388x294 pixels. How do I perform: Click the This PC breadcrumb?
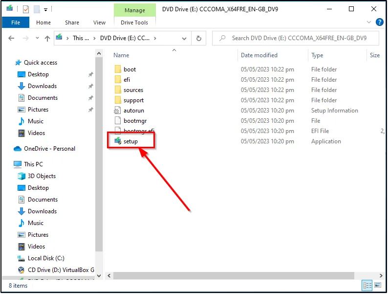(x=81, y=38)
